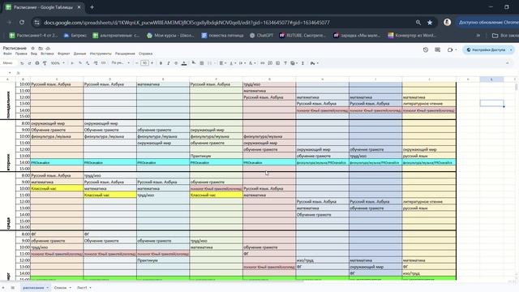Click the Настройки Доступа share button
Viewport: 519px width, 292px height.
[486, 49]
